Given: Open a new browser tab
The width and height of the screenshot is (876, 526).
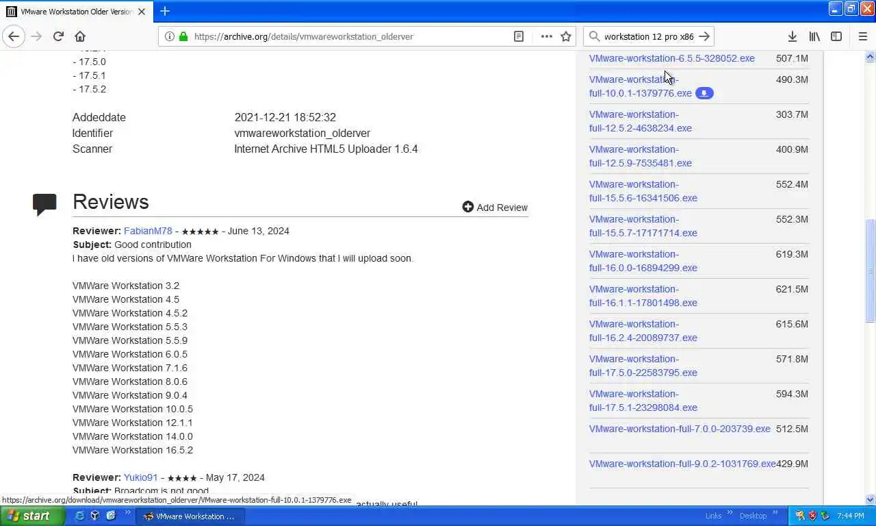Looking at the screenshot, I should 165,11.
